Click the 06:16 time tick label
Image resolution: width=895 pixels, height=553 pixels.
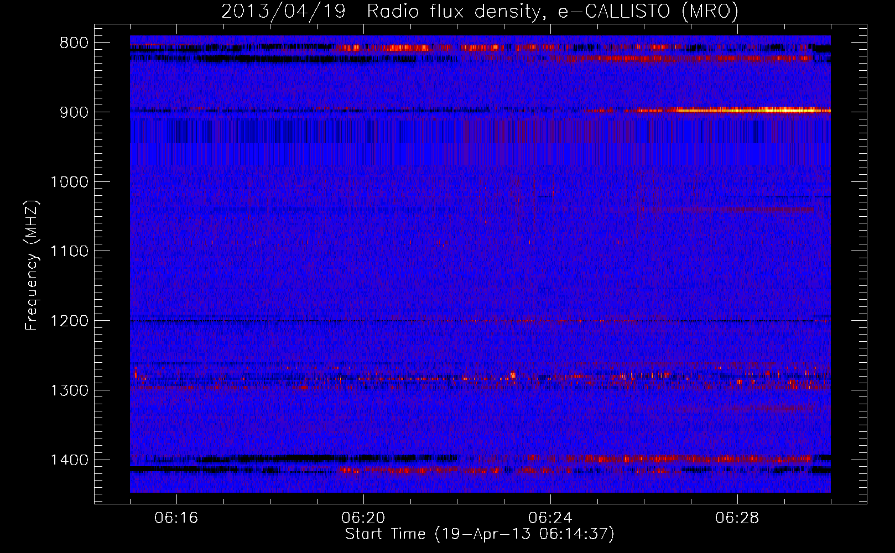(x=176, y=518)
